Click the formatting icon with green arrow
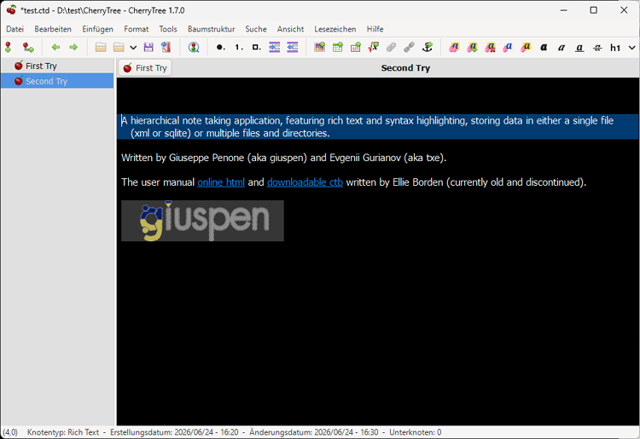Screen dimensions: 640x439 pos(472,47)
